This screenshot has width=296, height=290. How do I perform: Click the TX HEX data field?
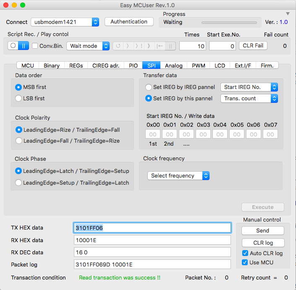[x=152, y=228]
